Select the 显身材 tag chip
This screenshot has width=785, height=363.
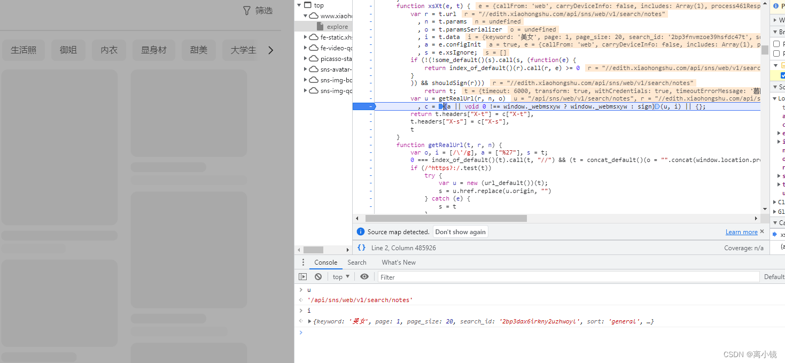[154, 50]
